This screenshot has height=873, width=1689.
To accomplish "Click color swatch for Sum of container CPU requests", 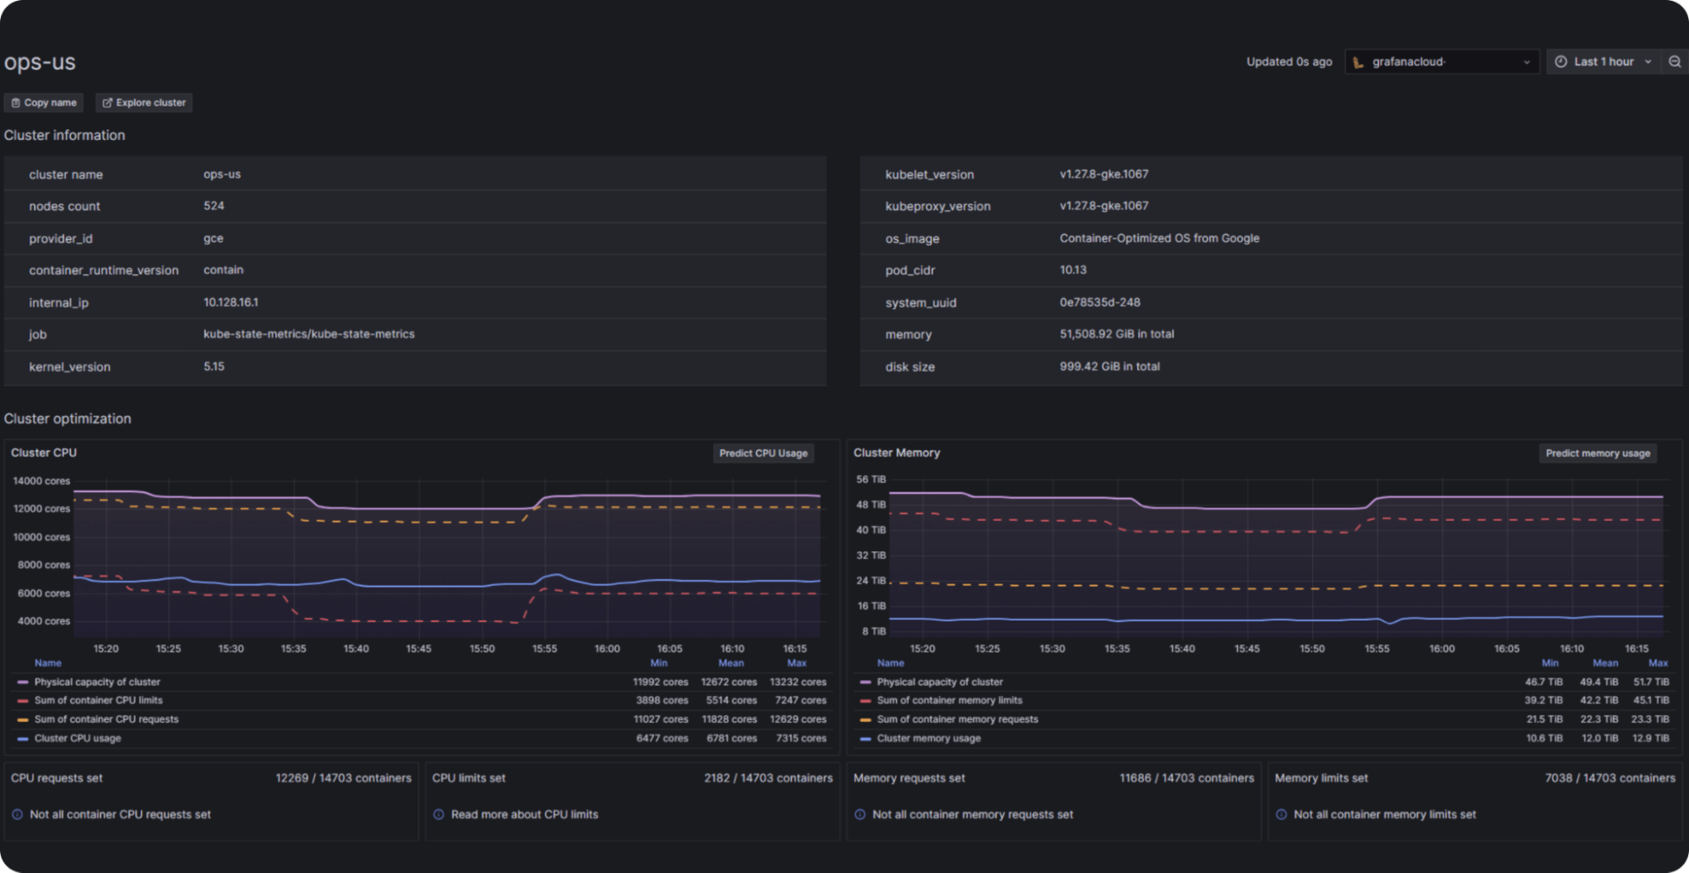I will point(23,718).
